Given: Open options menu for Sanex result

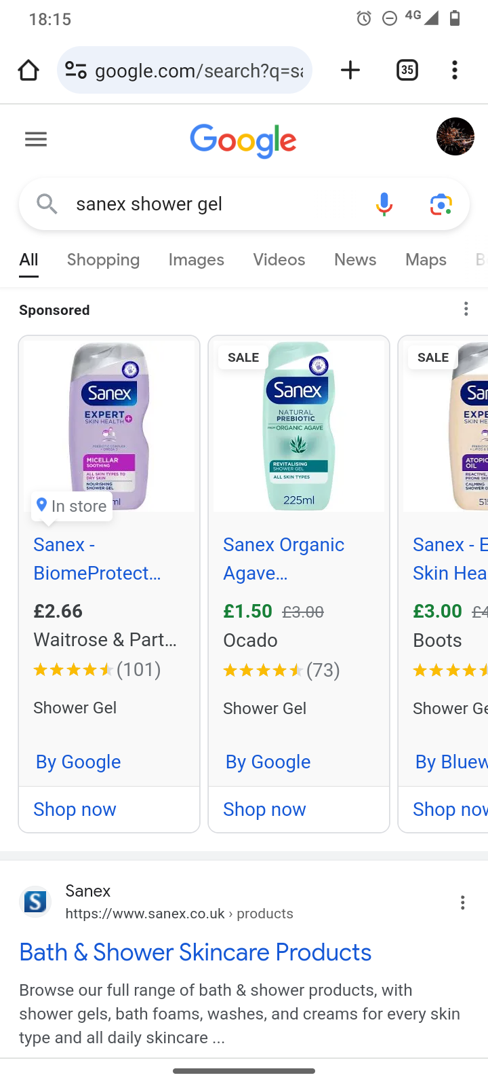Looking at the screenshot, I should (463, 903).
